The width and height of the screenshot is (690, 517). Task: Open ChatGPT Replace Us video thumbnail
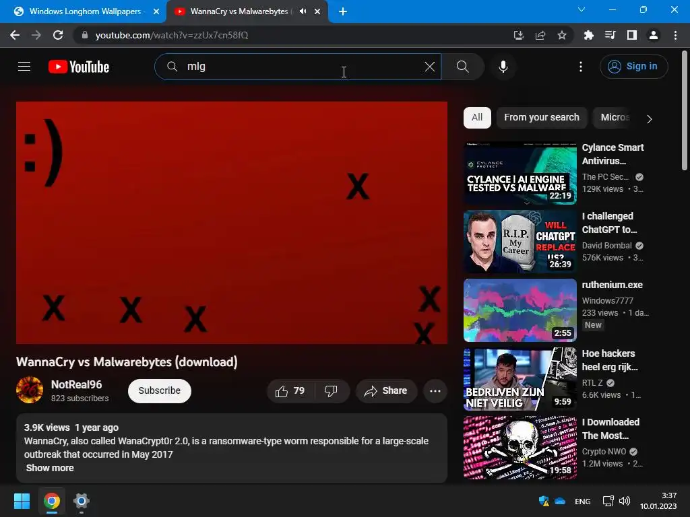(520, 242)
